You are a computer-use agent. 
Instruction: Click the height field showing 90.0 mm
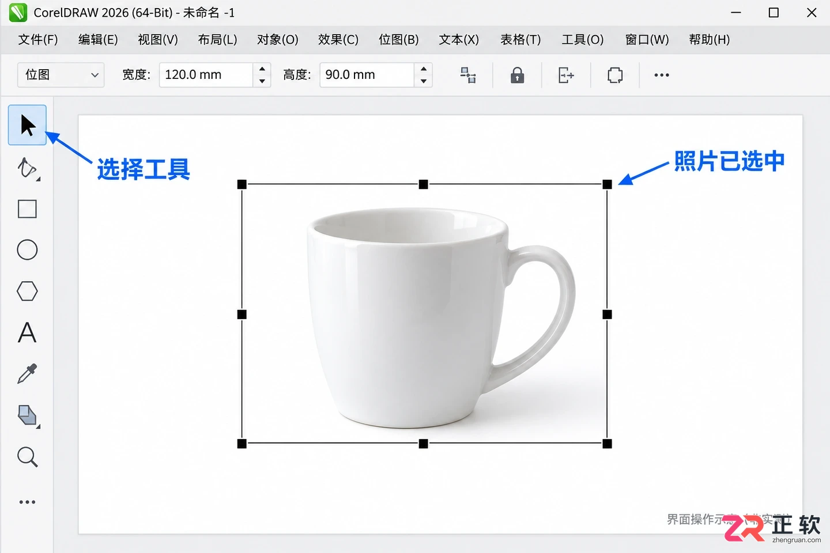tap(367, 75)
